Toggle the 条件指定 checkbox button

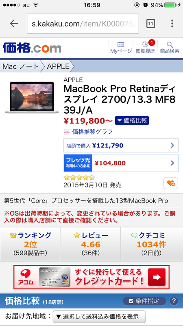[144, 301]
